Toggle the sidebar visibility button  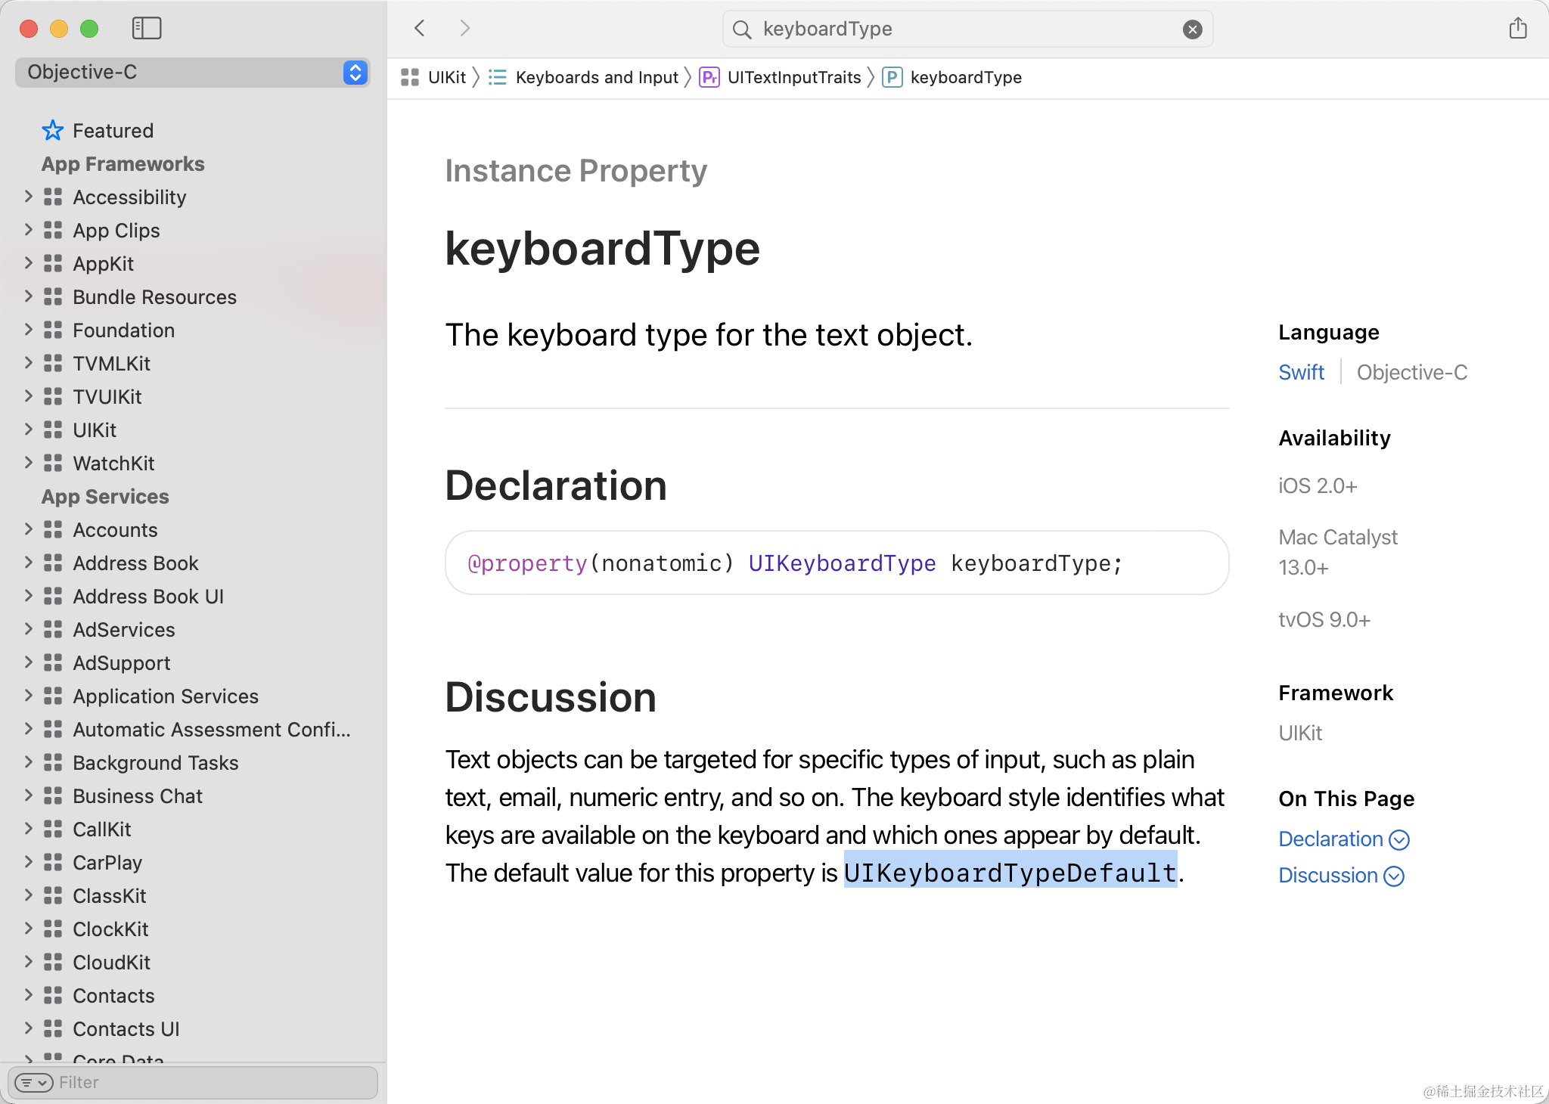(x=146, y=29)
